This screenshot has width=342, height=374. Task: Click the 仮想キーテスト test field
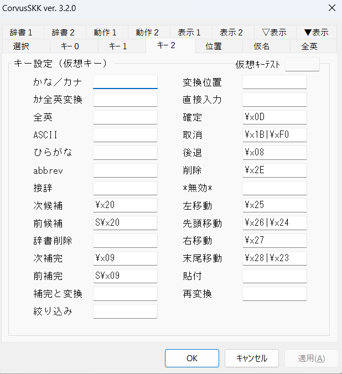click(x=302, y=64)
